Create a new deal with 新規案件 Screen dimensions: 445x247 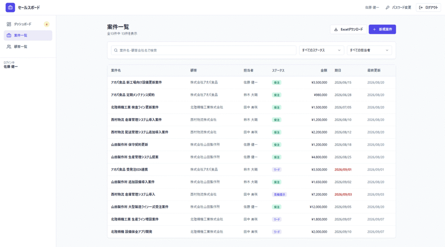pos(382,29)
